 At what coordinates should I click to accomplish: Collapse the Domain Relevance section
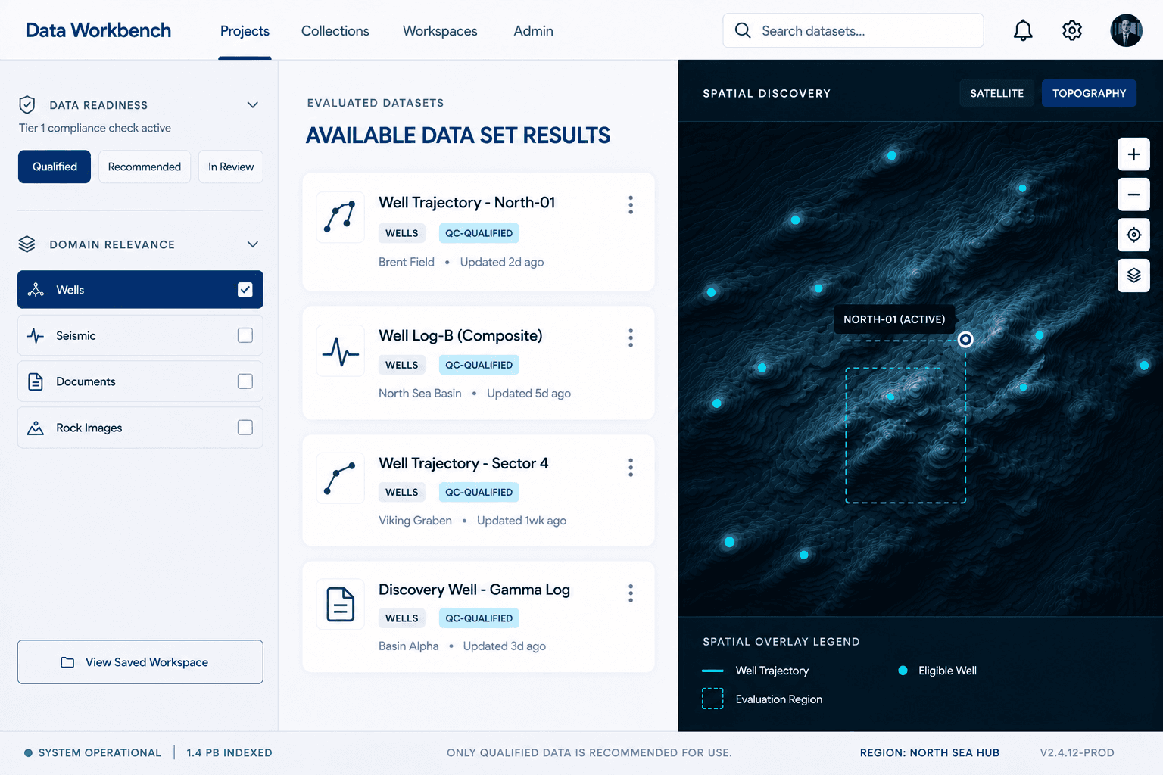pos(253,244)
